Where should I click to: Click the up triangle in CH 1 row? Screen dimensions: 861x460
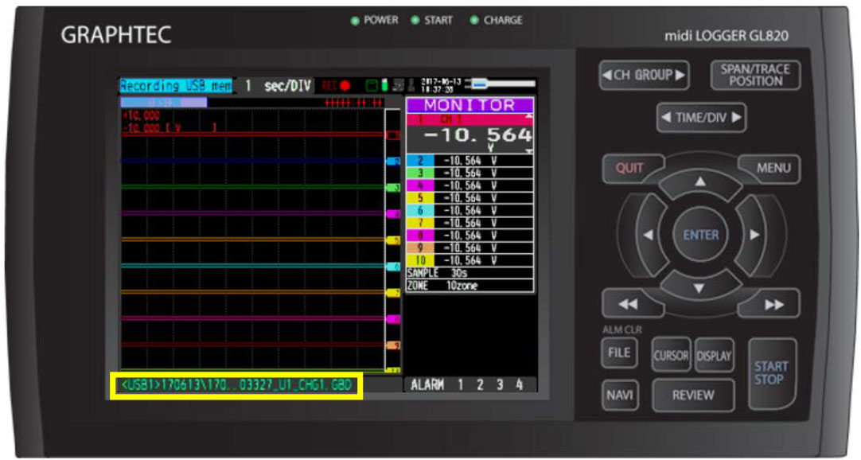[529, 116]
